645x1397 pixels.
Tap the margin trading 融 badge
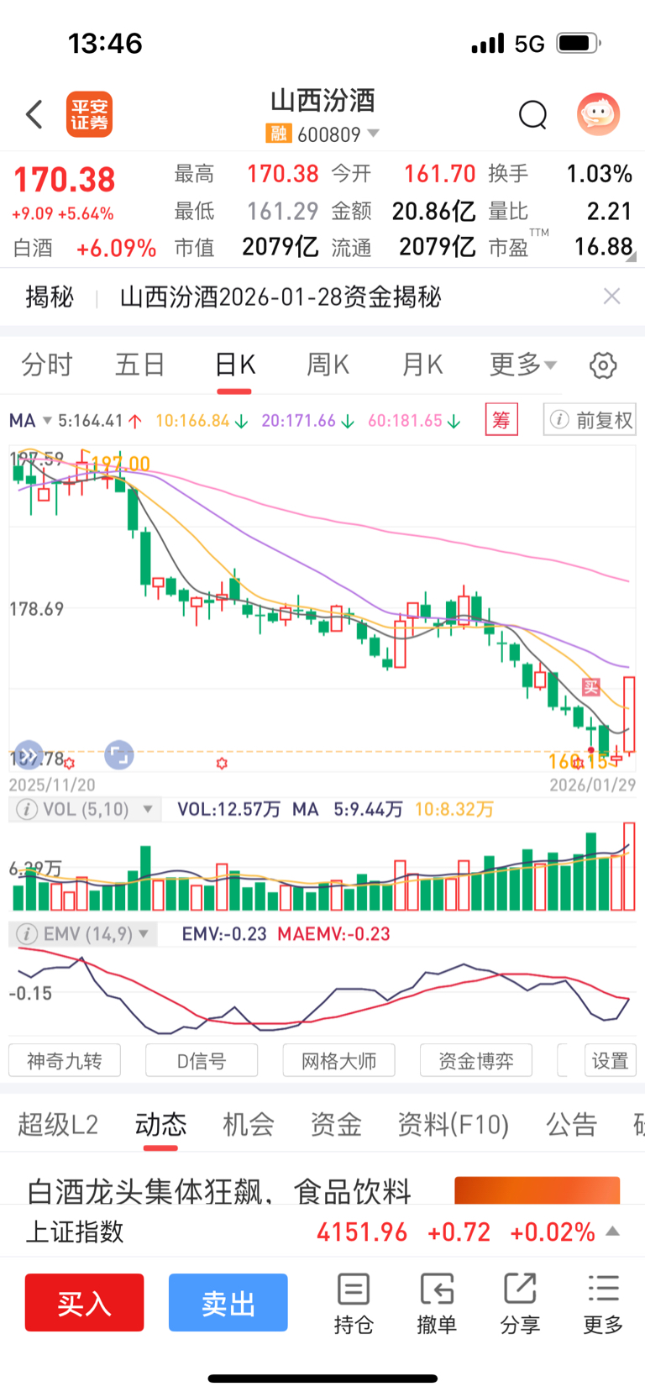coord(278,134)
